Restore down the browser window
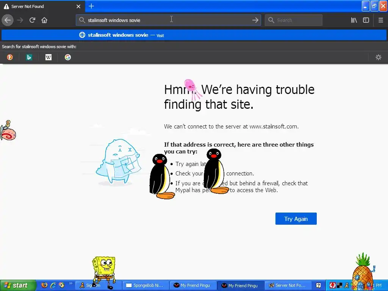 (374, 6)
